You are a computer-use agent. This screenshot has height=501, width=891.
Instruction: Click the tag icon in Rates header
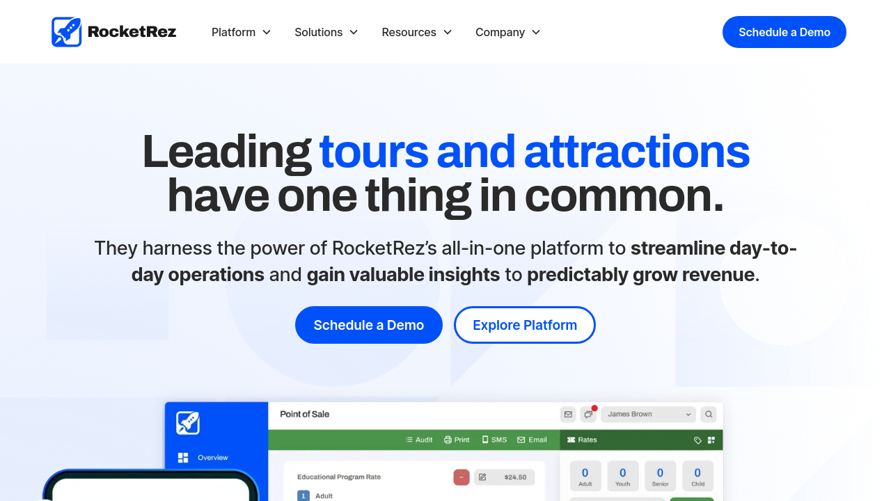click(x=697, y=440)
